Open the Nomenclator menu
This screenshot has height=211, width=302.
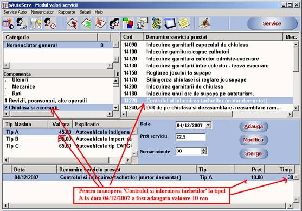point(42,12)
